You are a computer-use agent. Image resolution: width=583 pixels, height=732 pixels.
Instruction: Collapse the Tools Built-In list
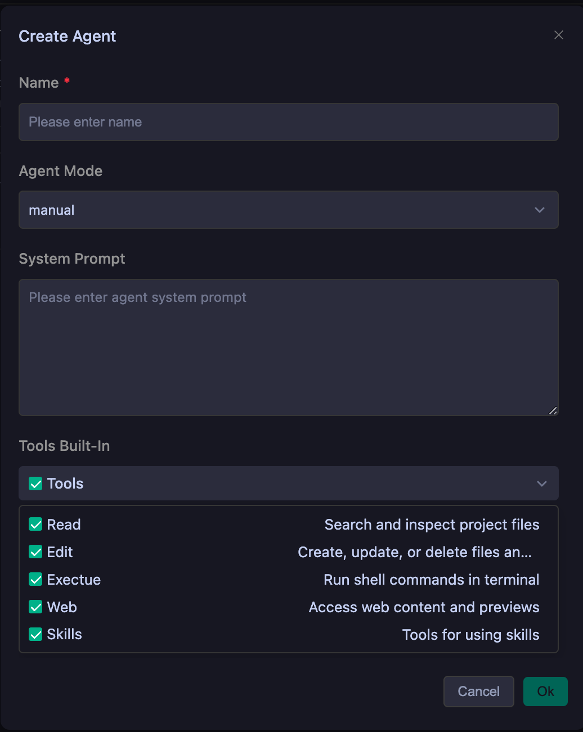[x=541, y=483]
